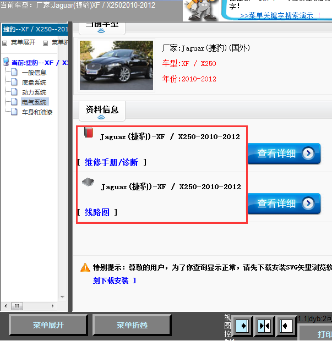Viewport: 332px width, 341px height.
Task: Click the 打印 button
Action: pos(316,333)
